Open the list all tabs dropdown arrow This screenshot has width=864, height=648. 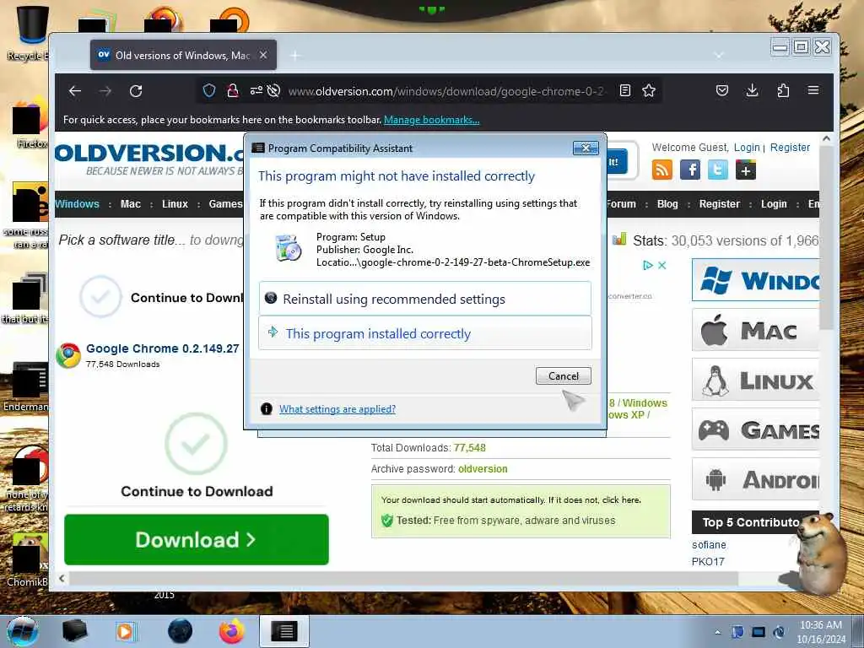point(718,55)
